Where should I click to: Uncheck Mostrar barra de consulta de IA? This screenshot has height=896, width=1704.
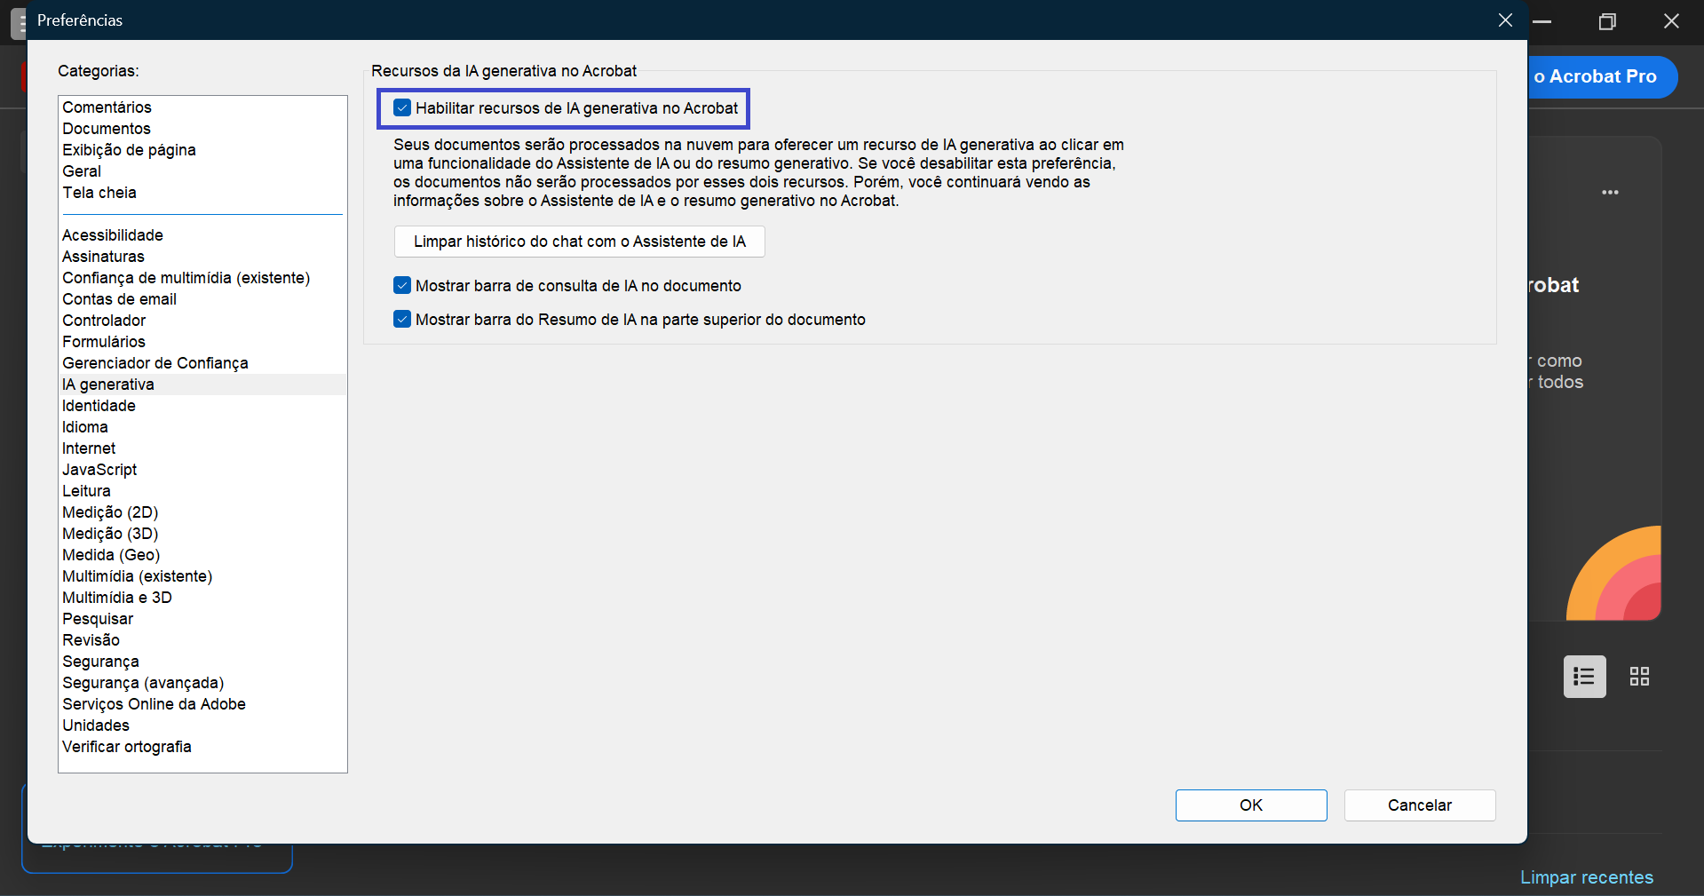(x=402, y=286)
